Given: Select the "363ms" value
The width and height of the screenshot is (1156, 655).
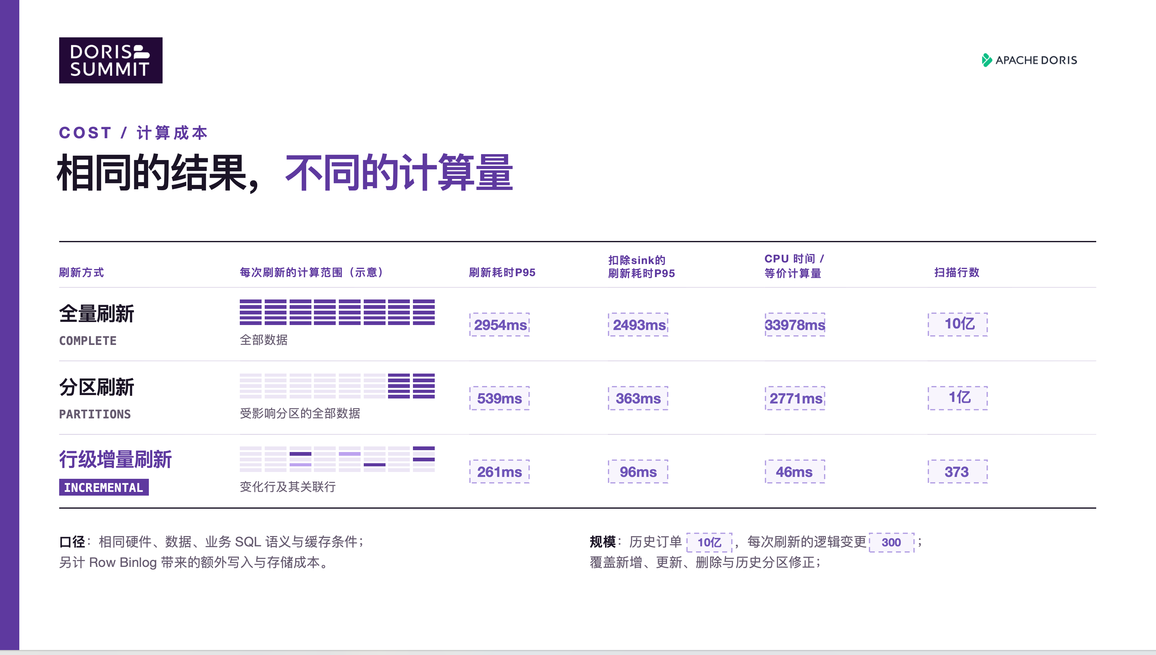Looking at the screenshot, I should click(638, 398).
